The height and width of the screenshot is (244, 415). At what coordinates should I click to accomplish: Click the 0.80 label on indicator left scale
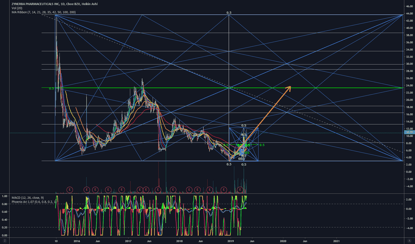pyautogui.click(x=4, y=204)
